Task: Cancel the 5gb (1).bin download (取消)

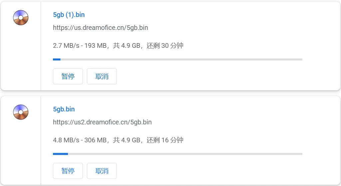Action: [x=102, y=76]
